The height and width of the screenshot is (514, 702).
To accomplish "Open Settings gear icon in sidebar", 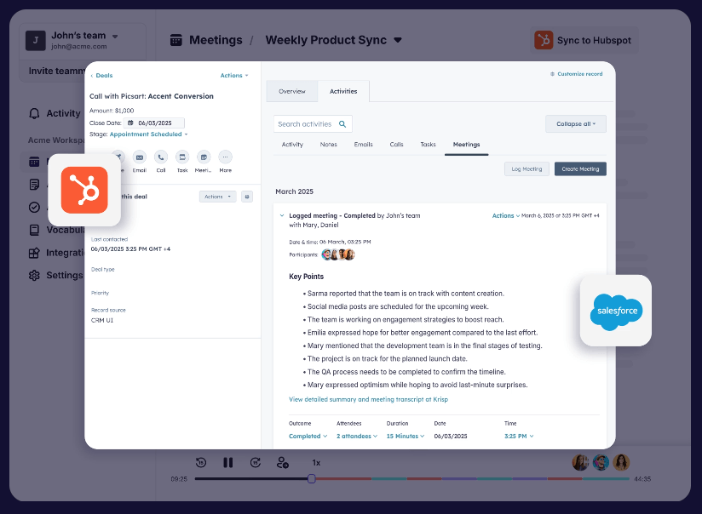I will pos(34,275).
